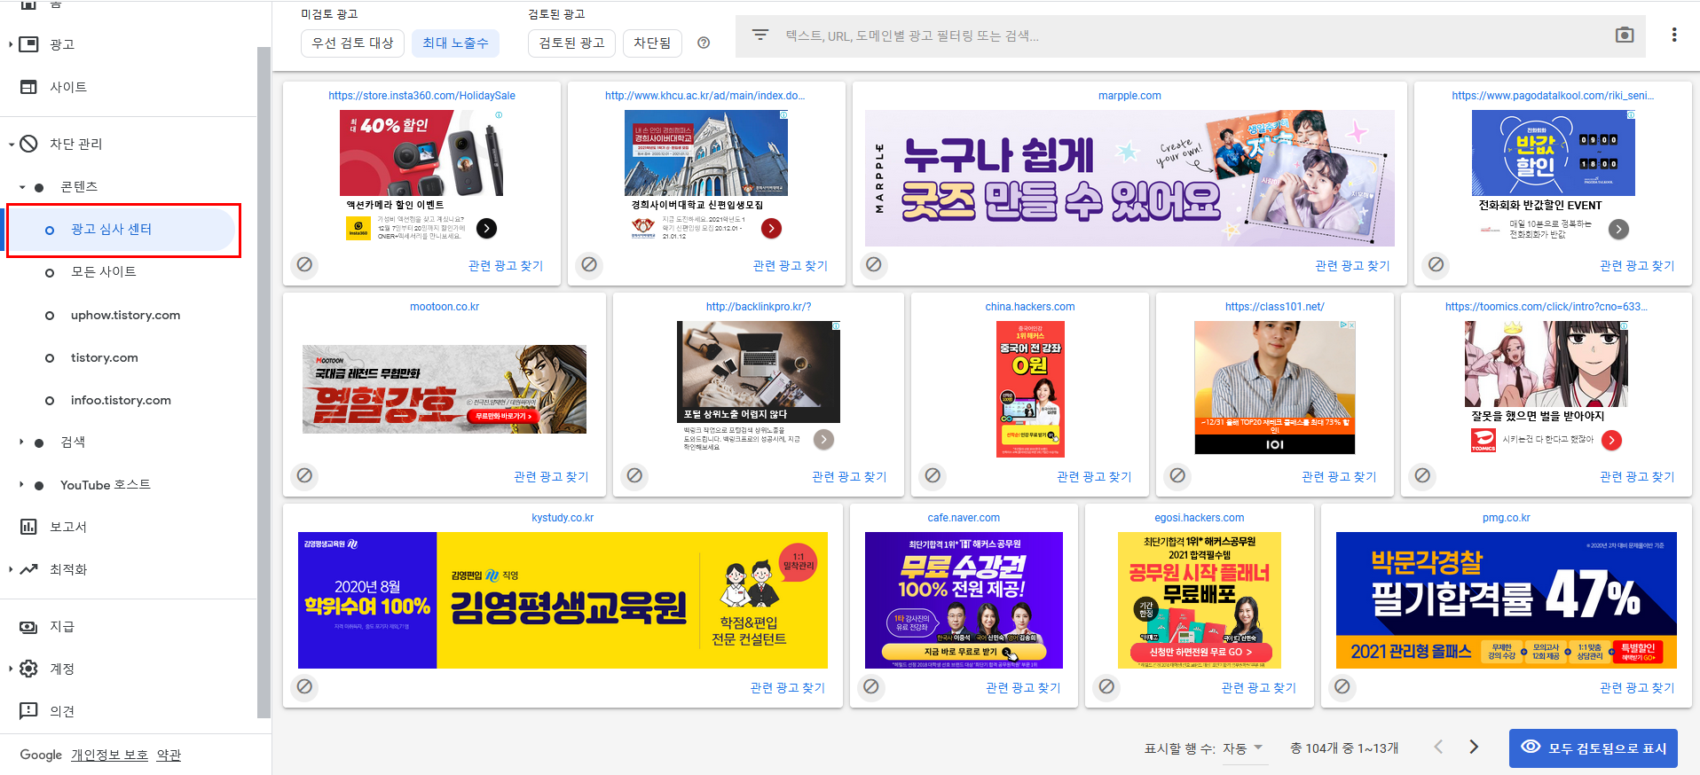This screenshot has height=775, width=1700.
Task: Click the filter icon in search bar
Action: [x=760, y=35]
